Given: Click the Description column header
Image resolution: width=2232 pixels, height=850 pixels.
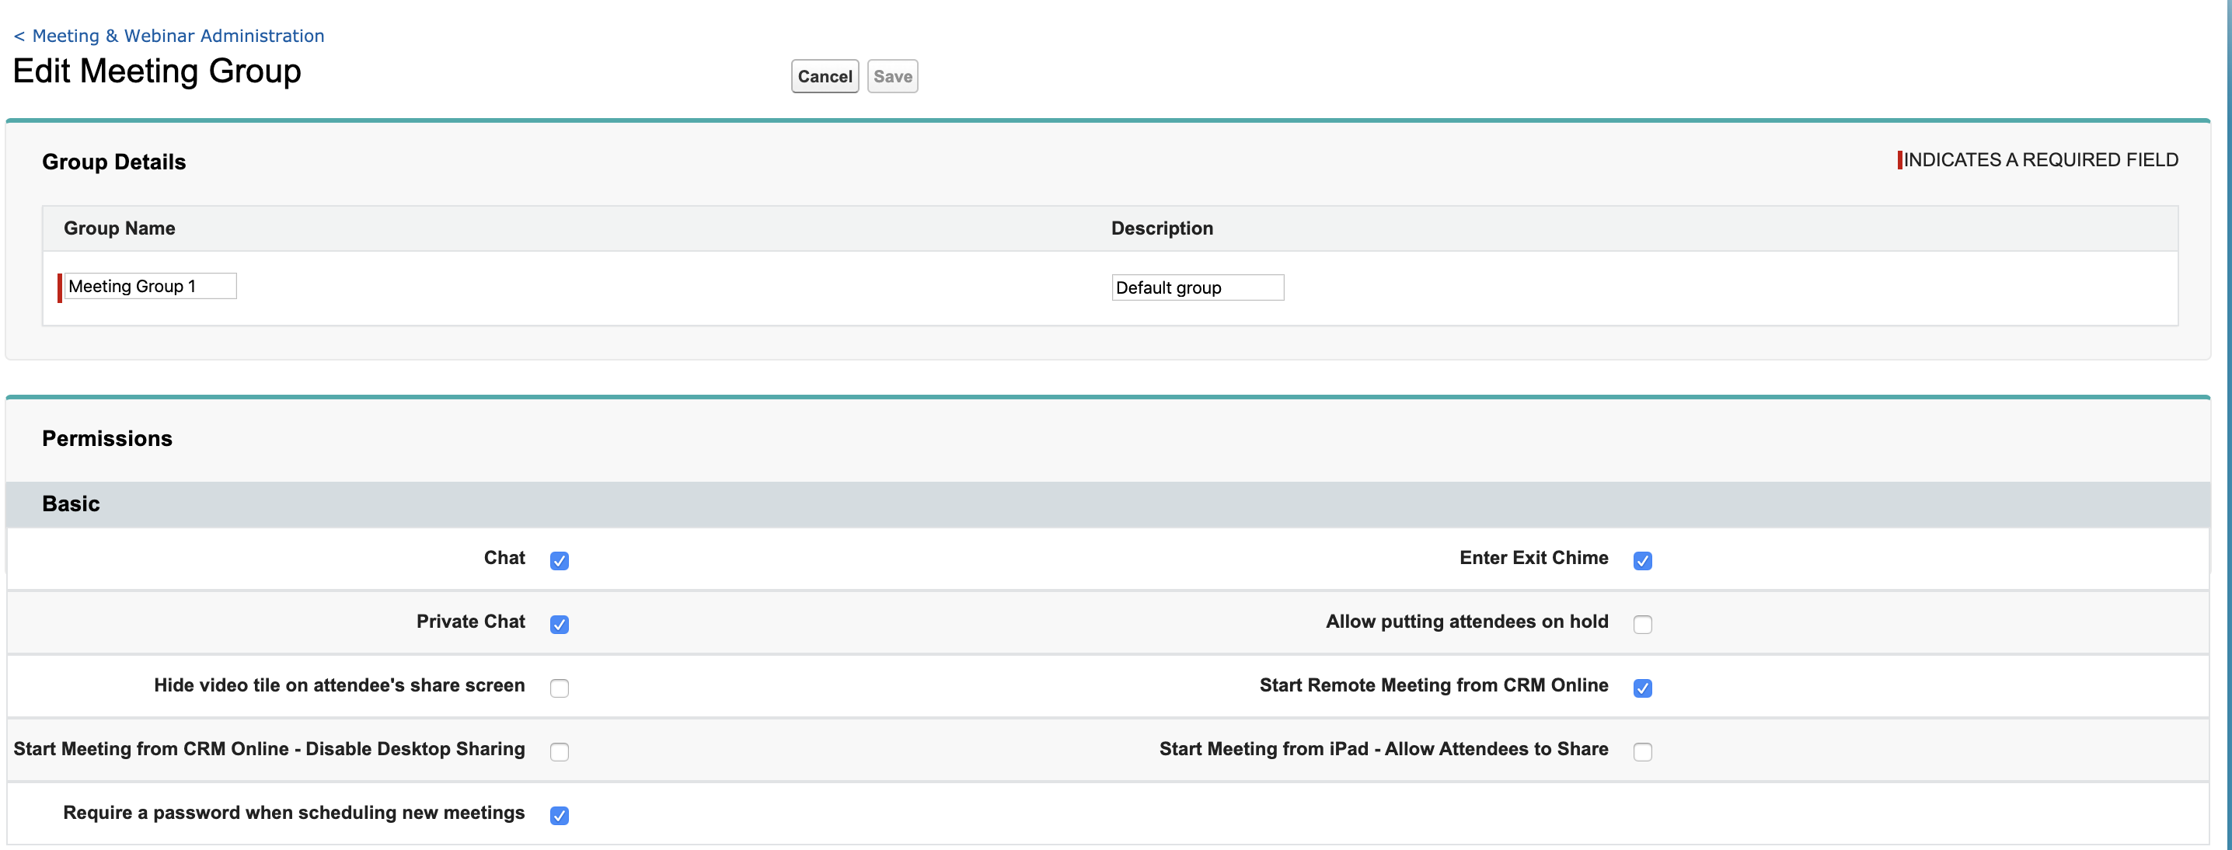Looking at the screenshot, I should 1161,228.
